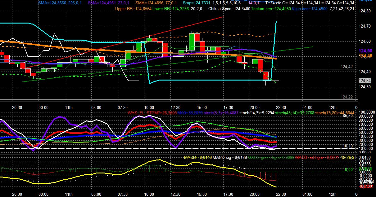Screen dimensions: 376x197
Task: Click the yellow MACD=-0,0418 label
Action: pos(198,158)
